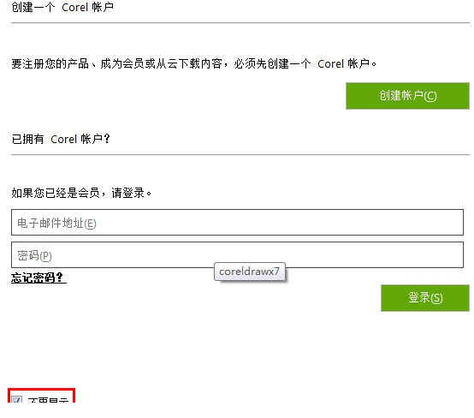Image resolution: width=474 pixels, height=418 pixels.
Task: Click the underlined (S) in 登录 button
Action: pos(436,298)
